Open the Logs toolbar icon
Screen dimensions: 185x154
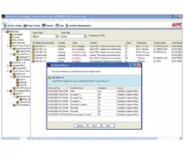(57, 26)
